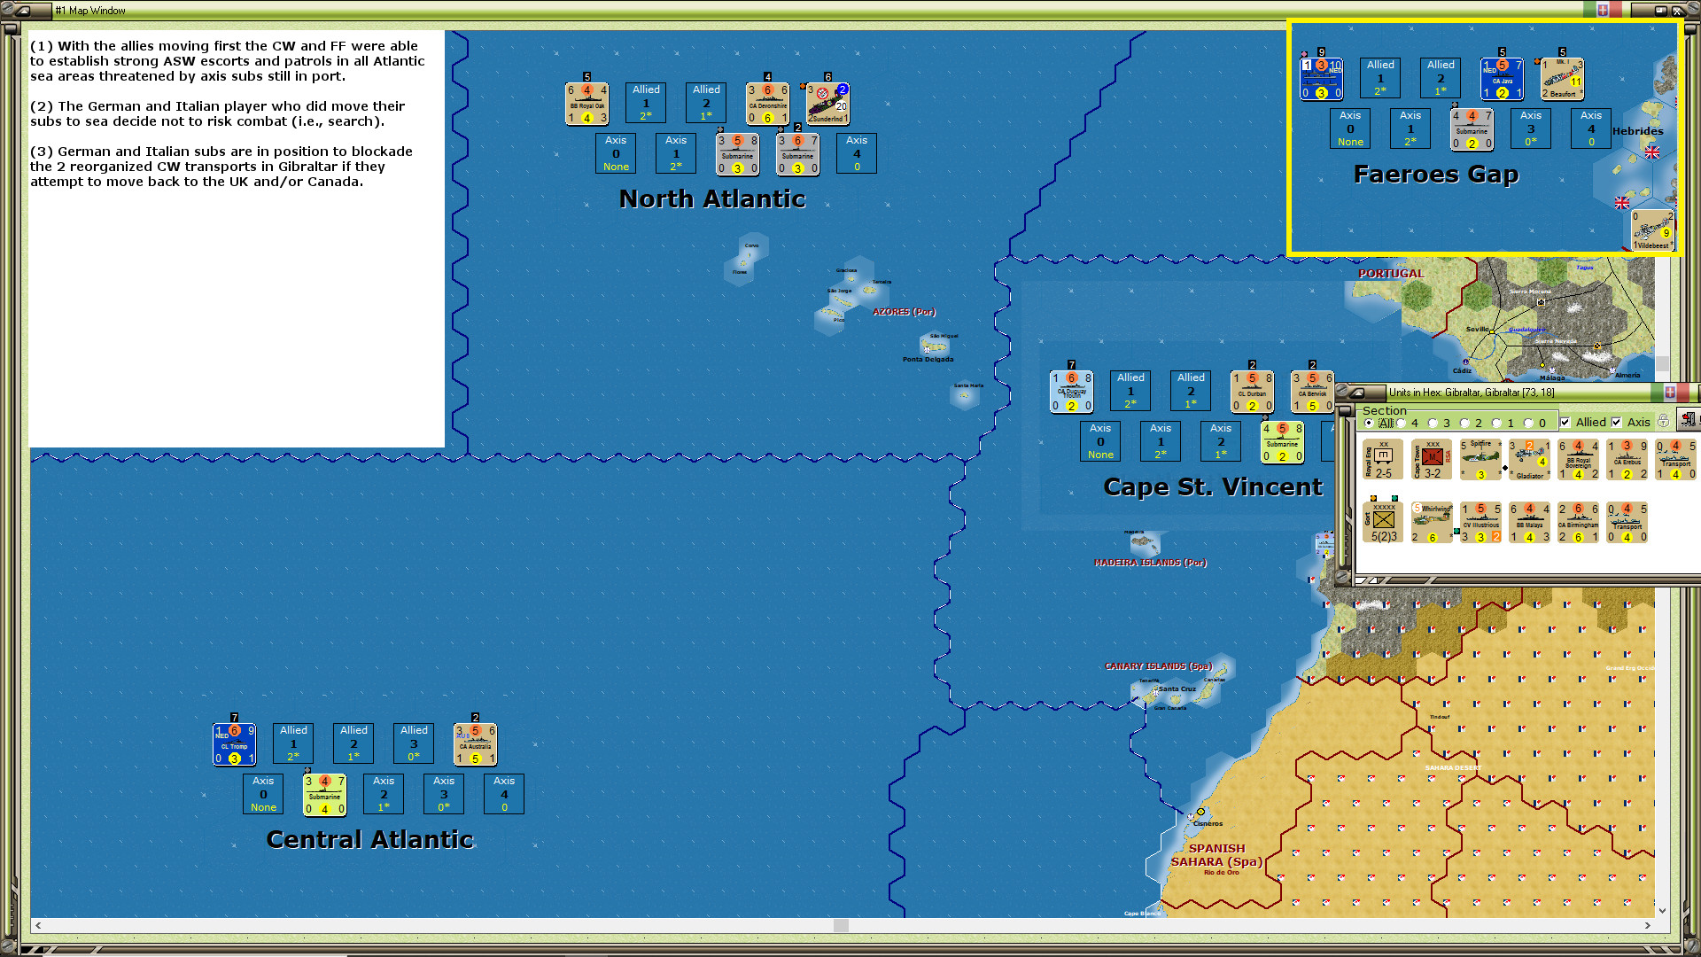Select the Cape Town RSA militia unit
Image resolution: width=1701 pixels, height=957 pixels.
click(x=1432, y=460)
